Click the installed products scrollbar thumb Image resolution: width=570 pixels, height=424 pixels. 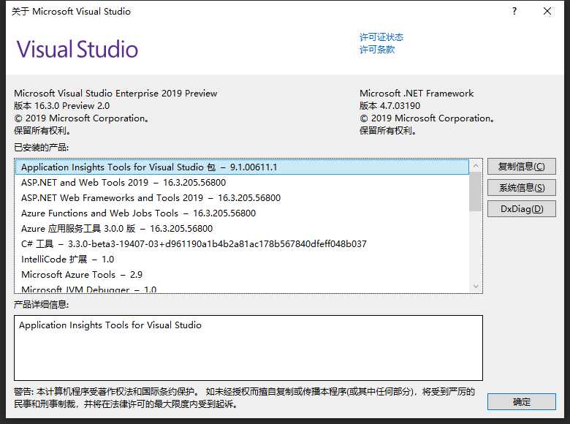475,192
